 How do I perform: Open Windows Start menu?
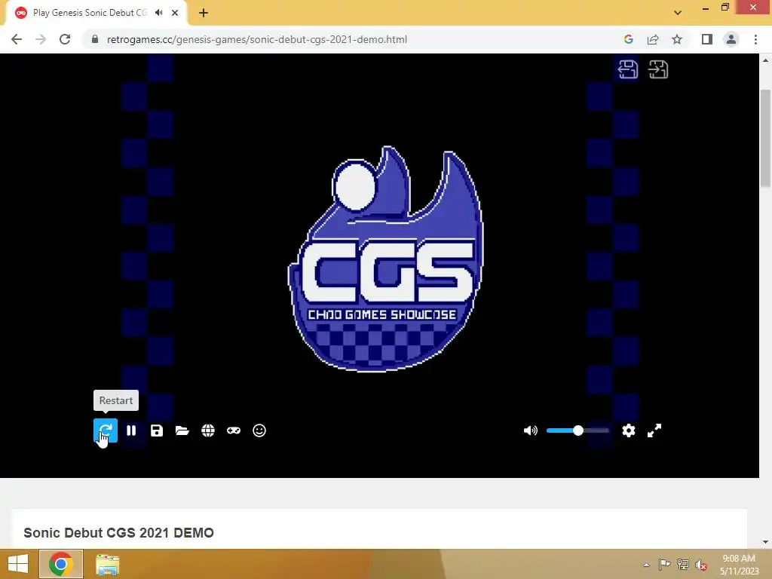pyautogui.click(x=18, y=564)
